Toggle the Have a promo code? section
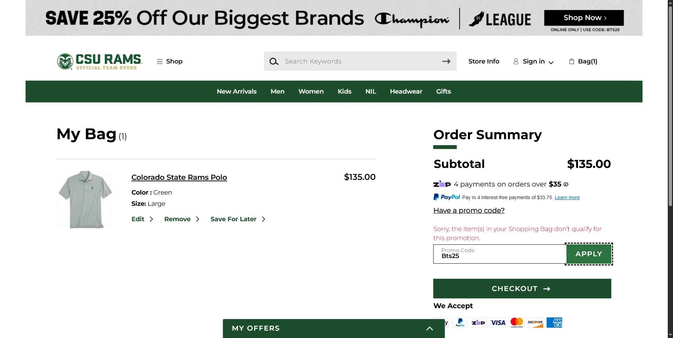The height and width of the screenshot is (338, 673). (x=469, y=210)
